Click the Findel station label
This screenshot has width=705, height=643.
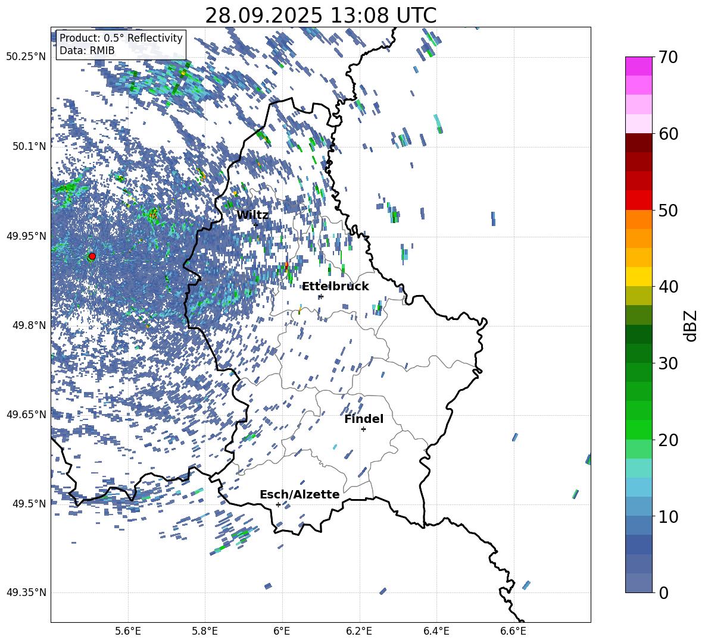(x=364, y=419)
